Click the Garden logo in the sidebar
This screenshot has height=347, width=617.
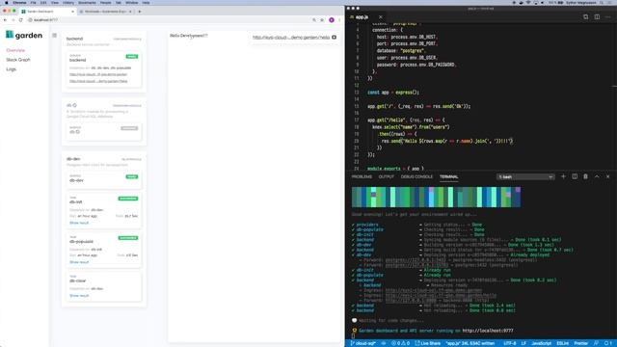click(24, 35)
